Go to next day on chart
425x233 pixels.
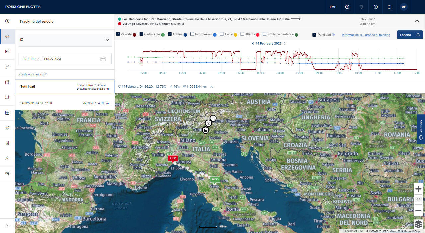tap(285, 43)
